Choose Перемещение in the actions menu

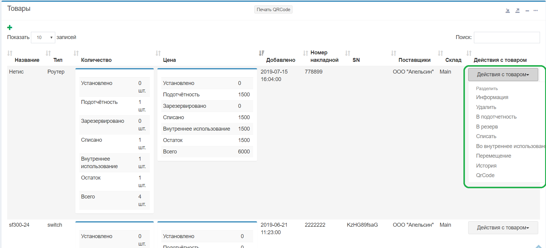(x=493, y=156)
